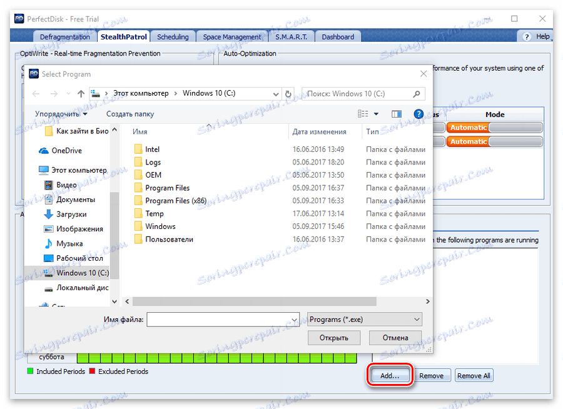Open file dialog help question-mark icon
This screenshot has height=409, width=563.
click(x=418, y=114)
